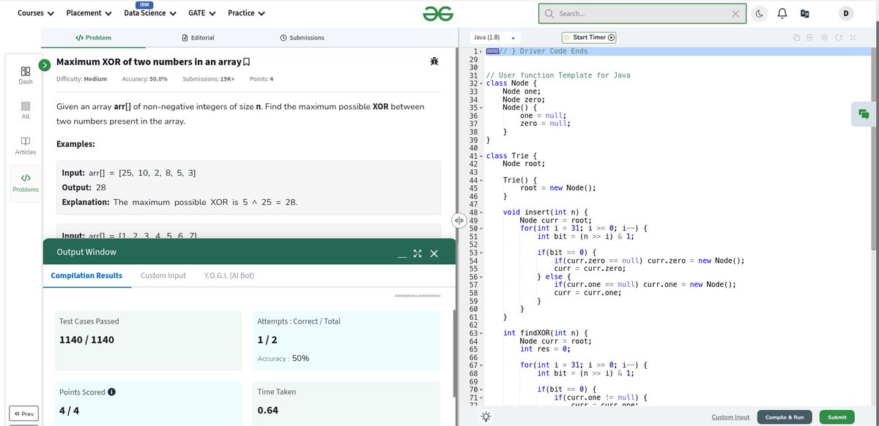
Task: Open the user profile avatar D
Action: click(x=845, y=13)
